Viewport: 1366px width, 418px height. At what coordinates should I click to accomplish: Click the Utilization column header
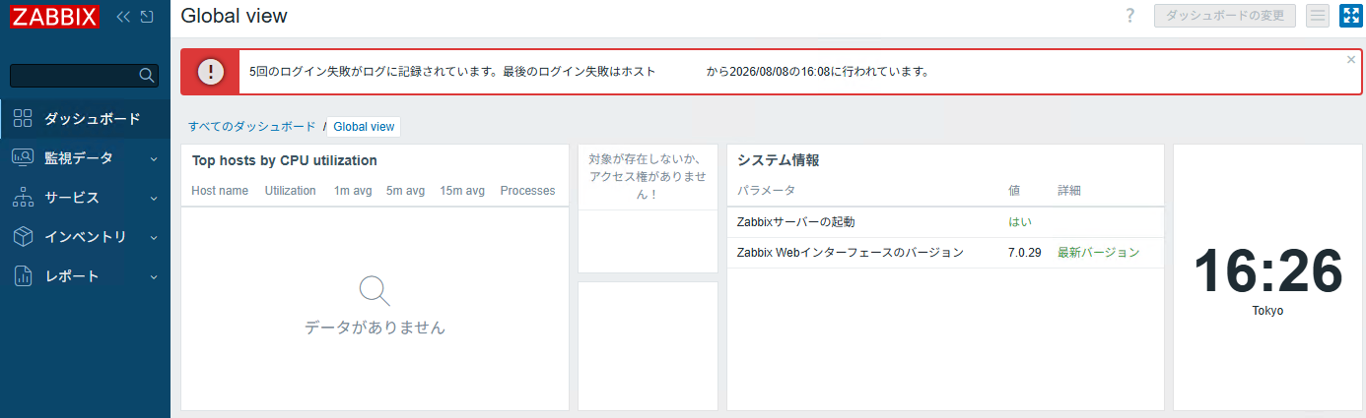tap(291, 191)
